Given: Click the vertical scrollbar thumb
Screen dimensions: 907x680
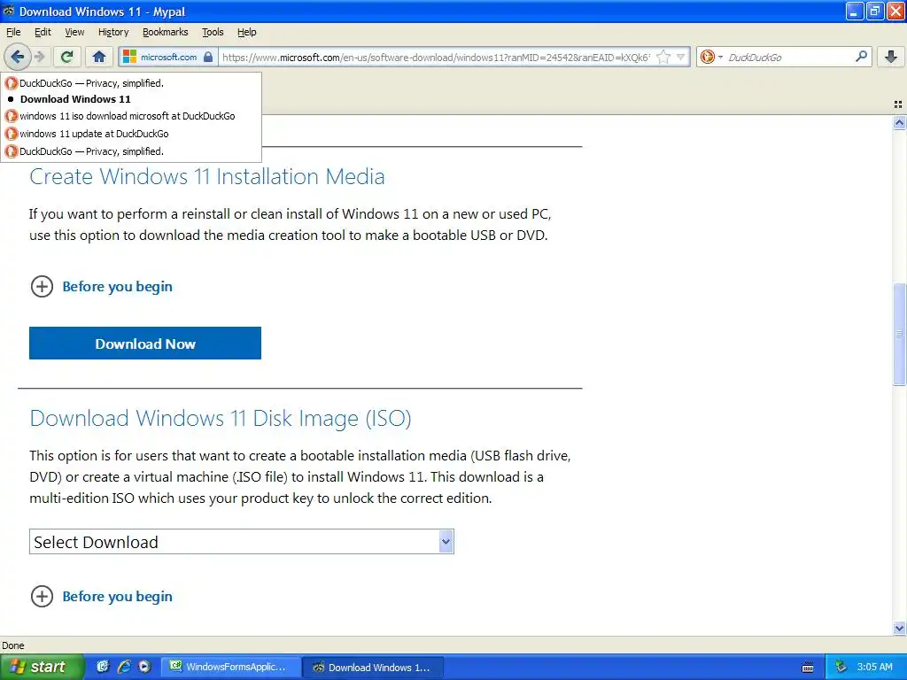Looking at the screenshot, I should point(899,334).
